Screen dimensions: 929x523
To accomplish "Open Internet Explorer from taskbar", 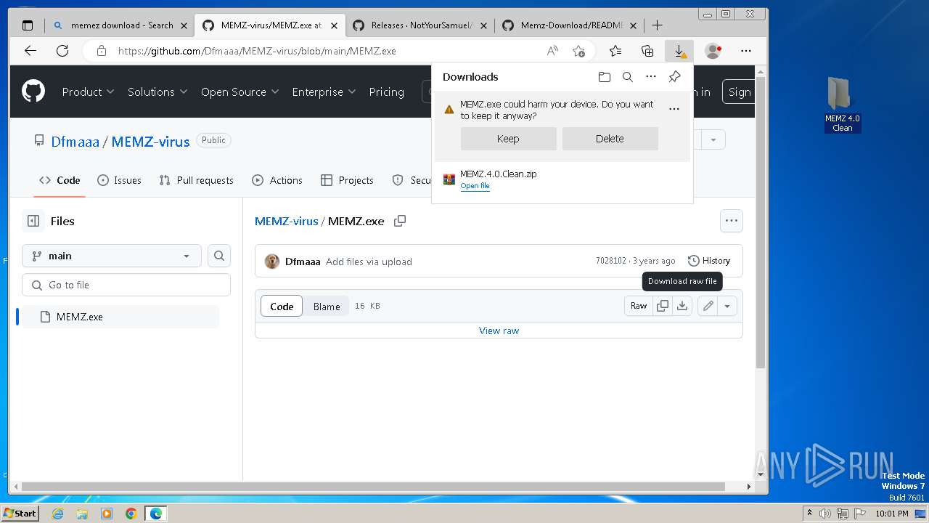I will [57, 514].
